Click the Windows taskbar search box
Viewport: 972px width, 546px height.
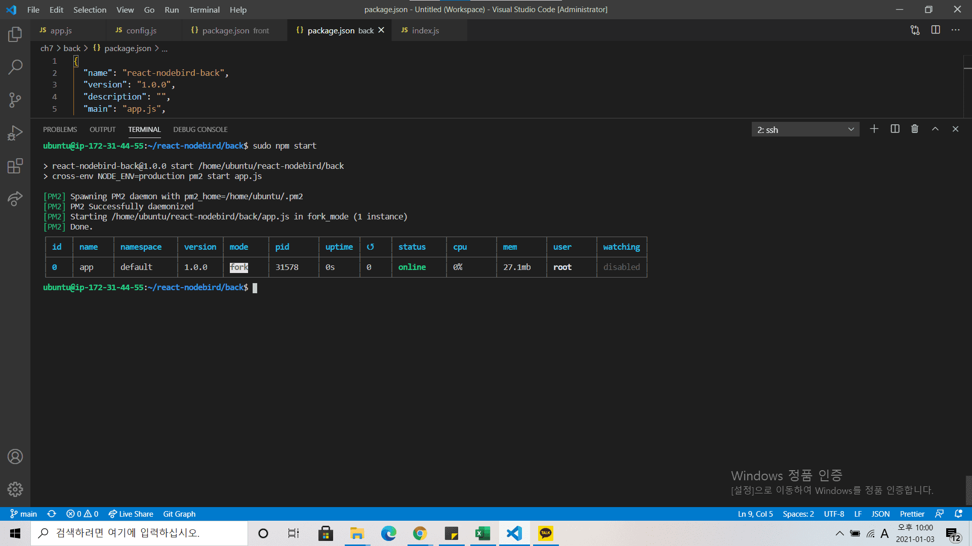click(x=139, y=533)
